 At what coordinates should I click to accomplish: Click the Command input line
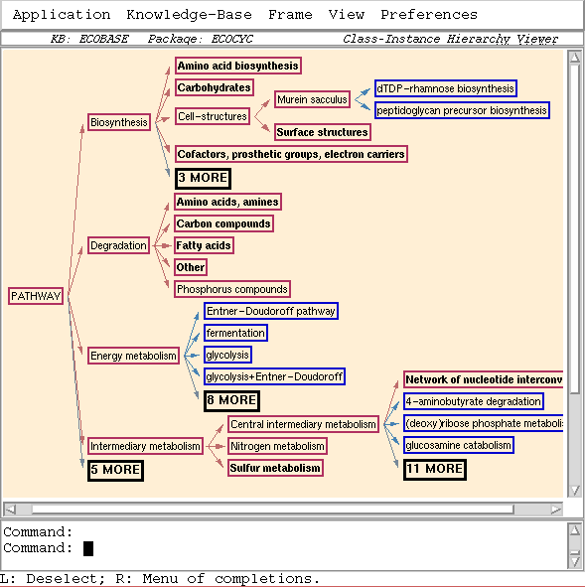click(283, 548)
